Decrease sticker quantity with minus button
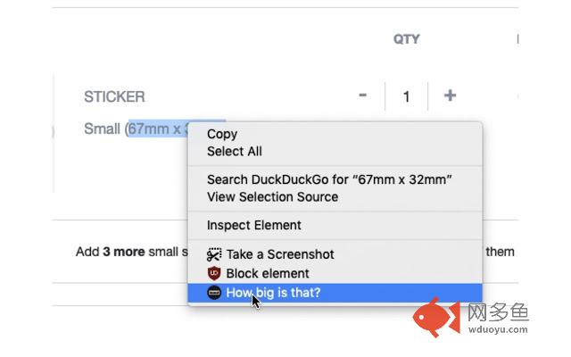Viewport: 571px width, 357px height. tap(362, 95)
